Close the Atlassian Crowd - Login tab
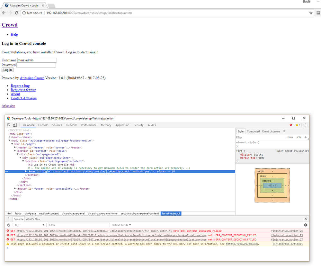Image resolution: width=321 pixels, height=270 pixels. pos(43,5)
